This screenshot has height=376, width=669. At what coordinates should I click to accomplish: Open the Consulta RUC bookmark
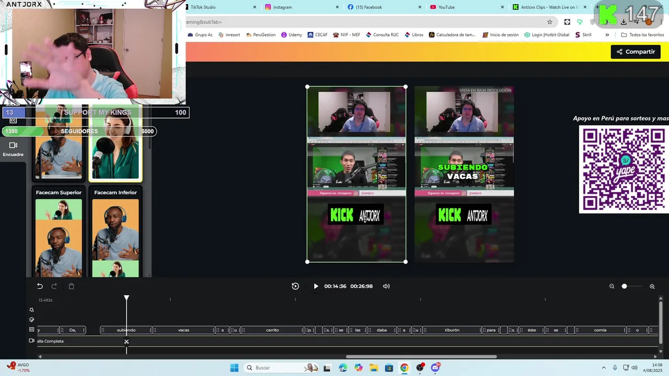tap(382, 35)
